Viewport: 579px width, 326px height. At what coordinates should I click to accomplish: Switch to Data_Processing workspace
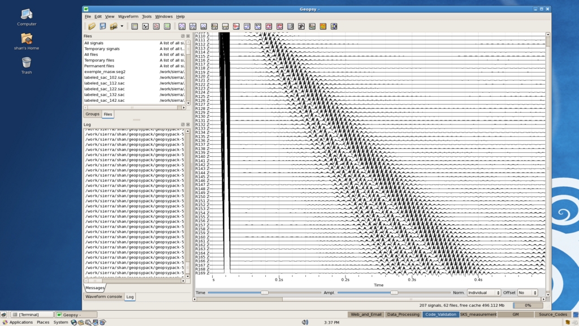402,314
